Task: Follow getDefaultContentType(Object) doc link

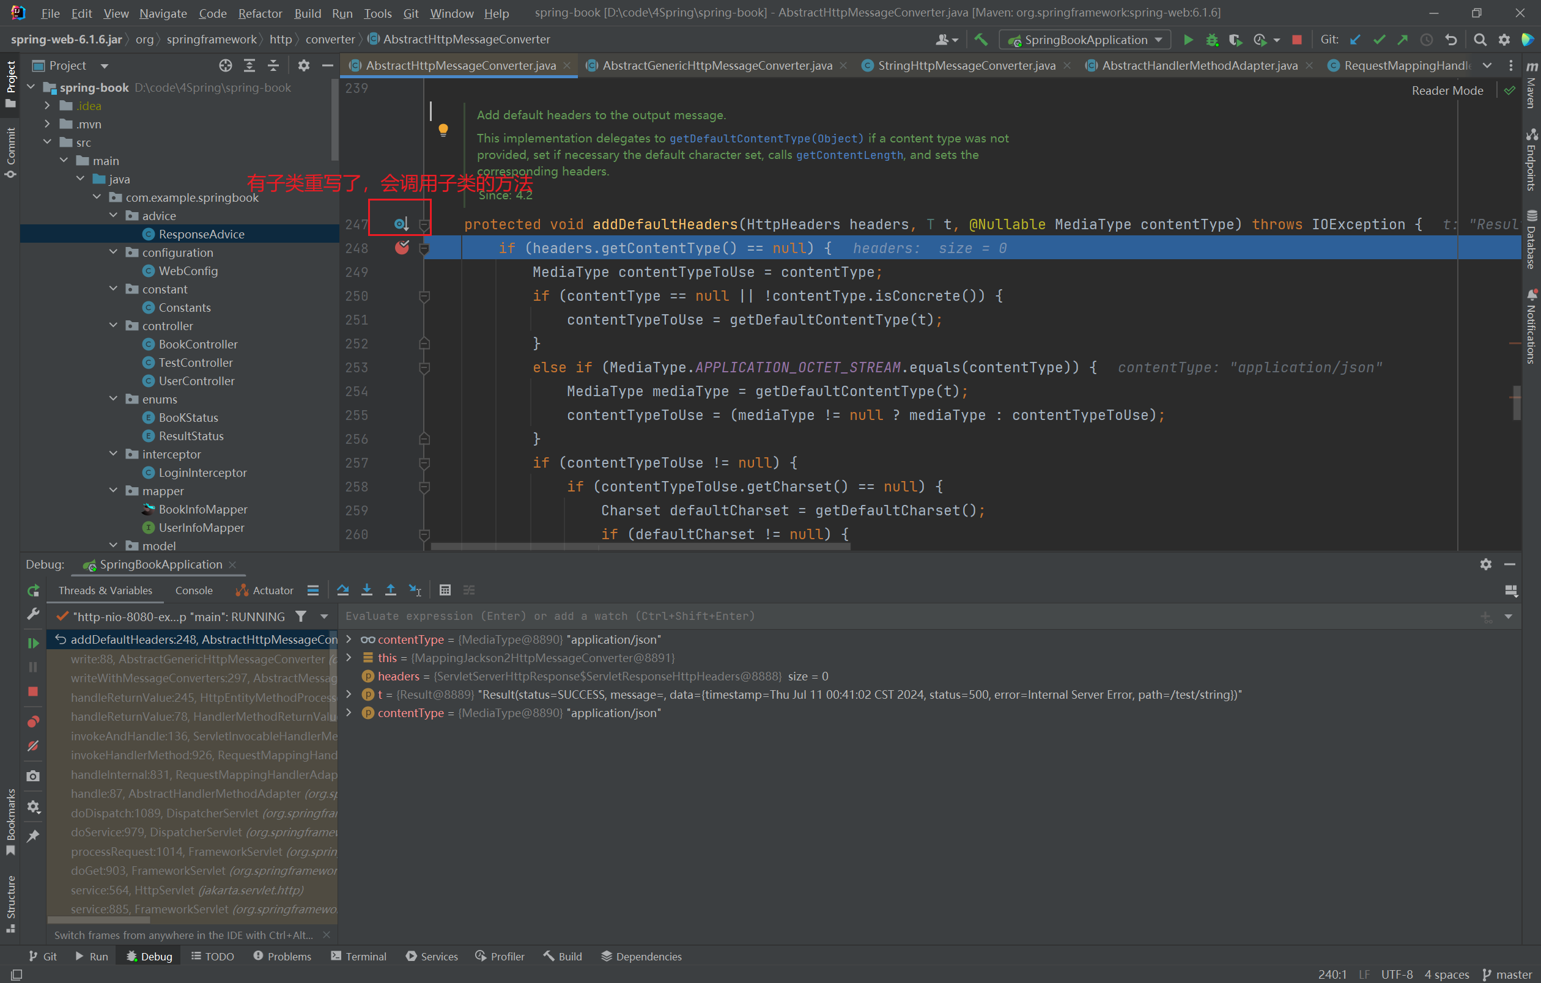Action: click(x=766, y=138)
